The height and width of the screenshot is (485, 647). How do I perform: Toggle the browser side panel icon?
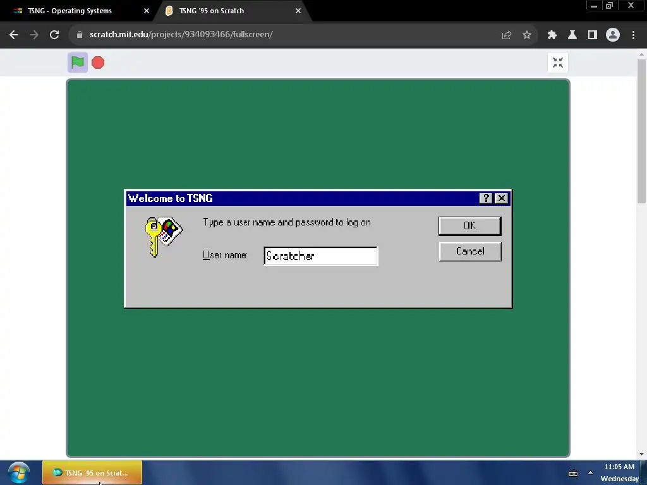point(593,35)
